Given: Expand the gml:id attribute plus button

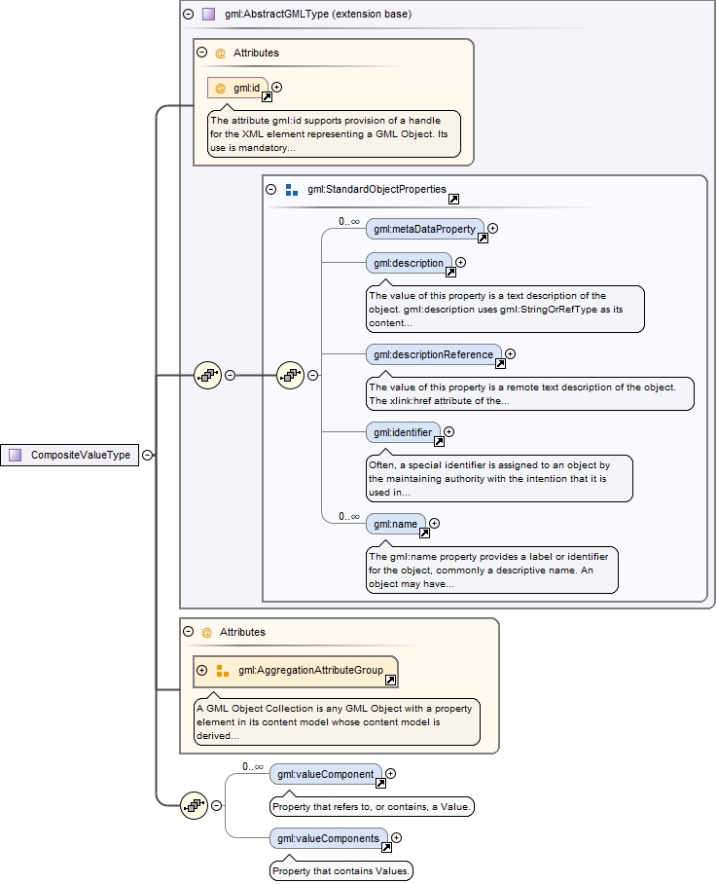Looking at the screenshot, I should click(277, 88).
